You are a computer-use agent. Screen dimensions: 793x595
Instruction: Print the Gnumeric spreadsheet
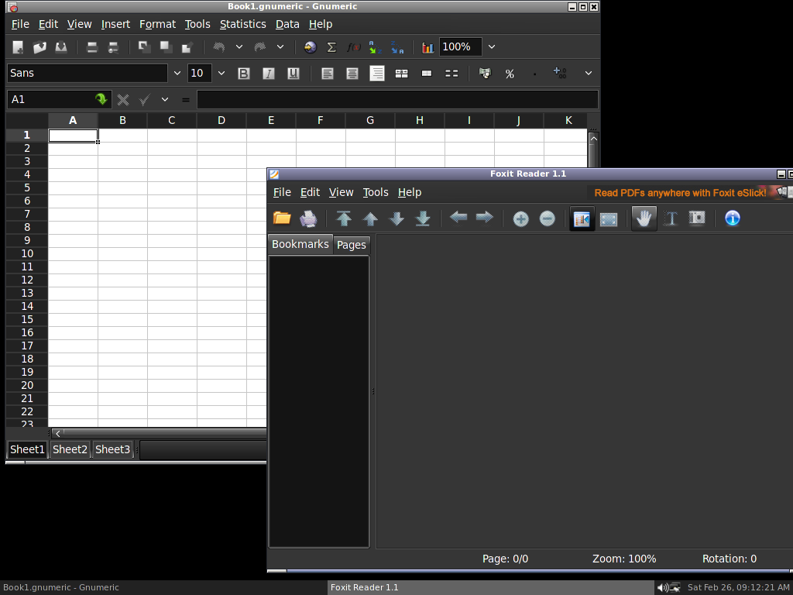(92, 47)
